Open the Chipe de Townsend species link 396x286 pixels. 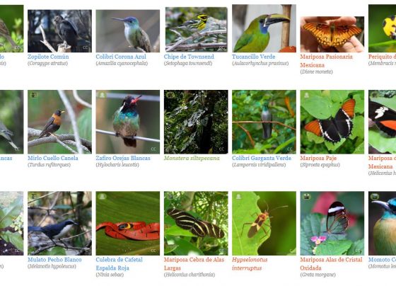coord(189,57)
